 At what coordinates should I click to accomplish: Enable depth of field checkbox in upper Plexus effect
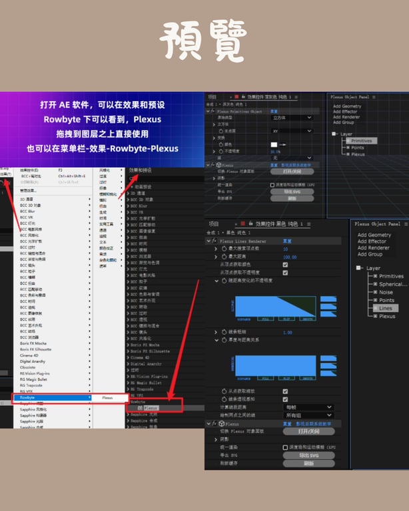272,185
